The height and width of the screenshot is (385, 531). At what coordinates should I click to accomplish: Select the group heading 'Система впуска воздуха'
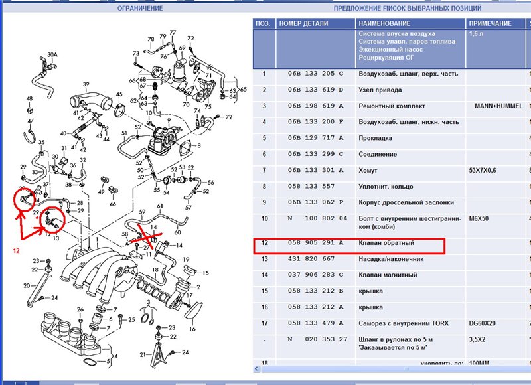point(397,34)
